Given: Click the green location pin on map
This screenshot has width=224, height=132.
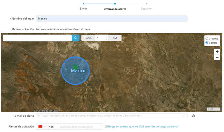Looking at the screenshot, I should tap(75, 67).
